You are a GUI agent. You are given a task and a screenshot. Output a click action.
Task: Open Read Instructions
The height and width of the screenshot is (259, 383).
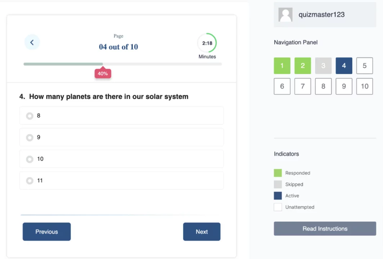click(325, 228)
